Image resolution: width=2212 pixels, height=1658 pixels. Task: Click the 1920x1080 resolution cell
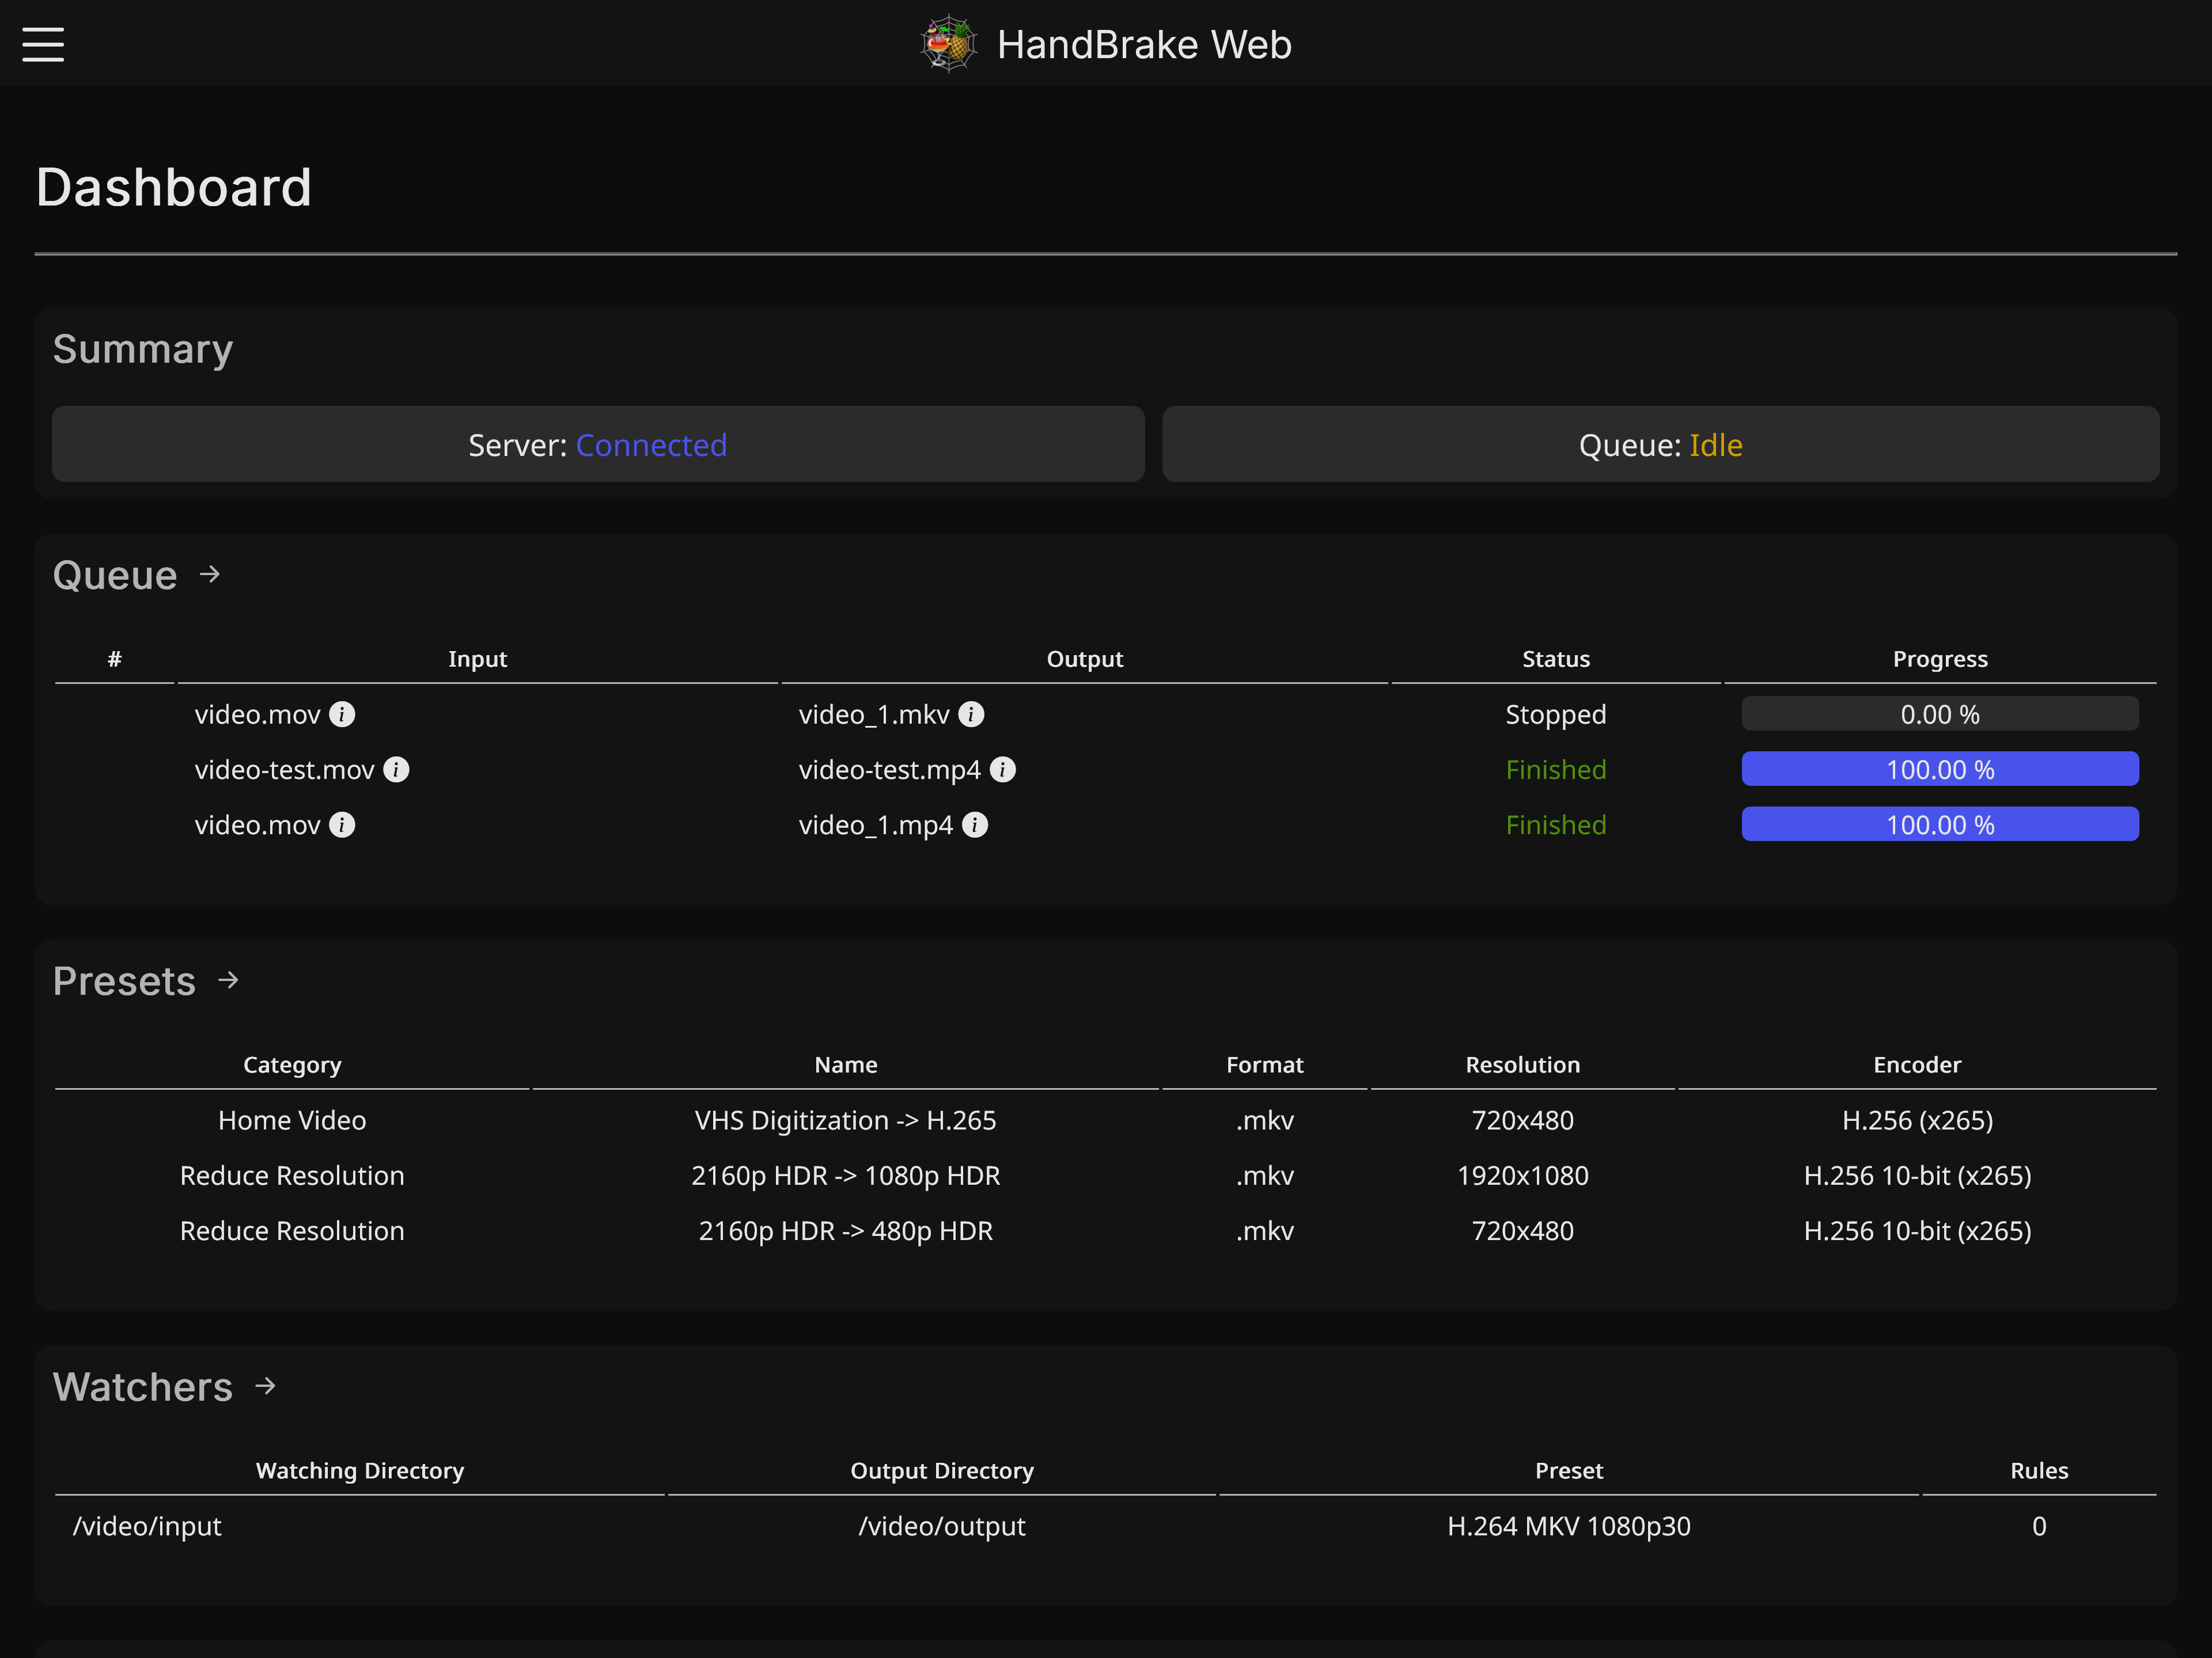pyautogui.click(x=1522, y=1176)
